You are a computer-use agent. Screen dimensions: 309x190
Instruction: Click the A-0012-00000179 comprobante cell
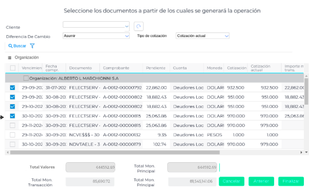tap(122, 144)
